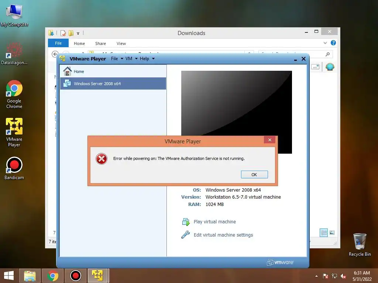Viewport: 378px width, 283px height.
Task: Select the Recycle Bin desktop icon
Action: tap(360, 245)
